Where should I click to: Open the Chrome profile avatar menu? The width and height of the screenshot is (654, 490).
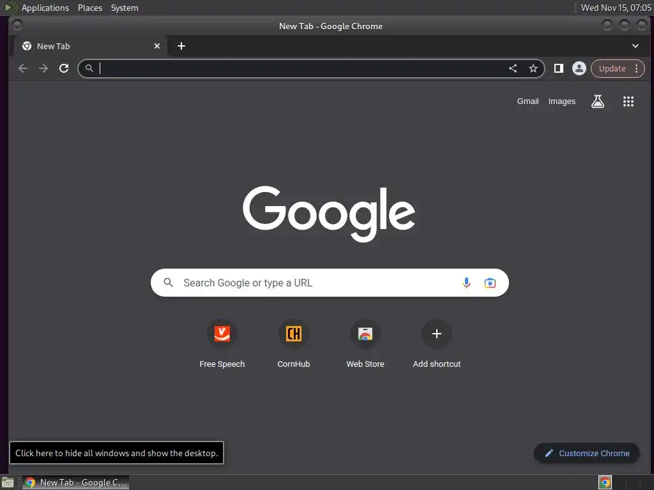click(x=579, y=68)
